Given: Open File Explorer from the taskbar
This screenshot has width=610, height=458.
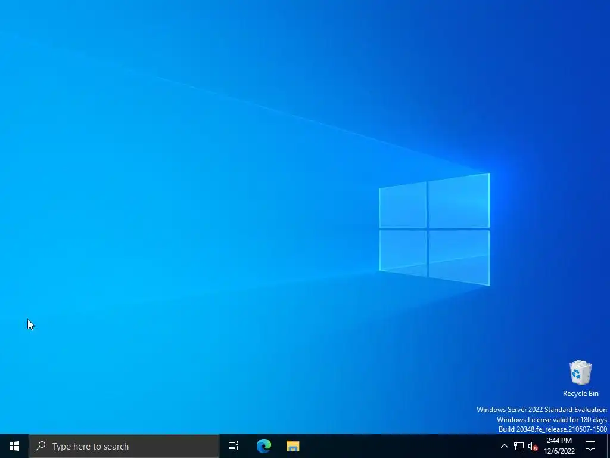Looking at the screenshot, I should [293, 446].
